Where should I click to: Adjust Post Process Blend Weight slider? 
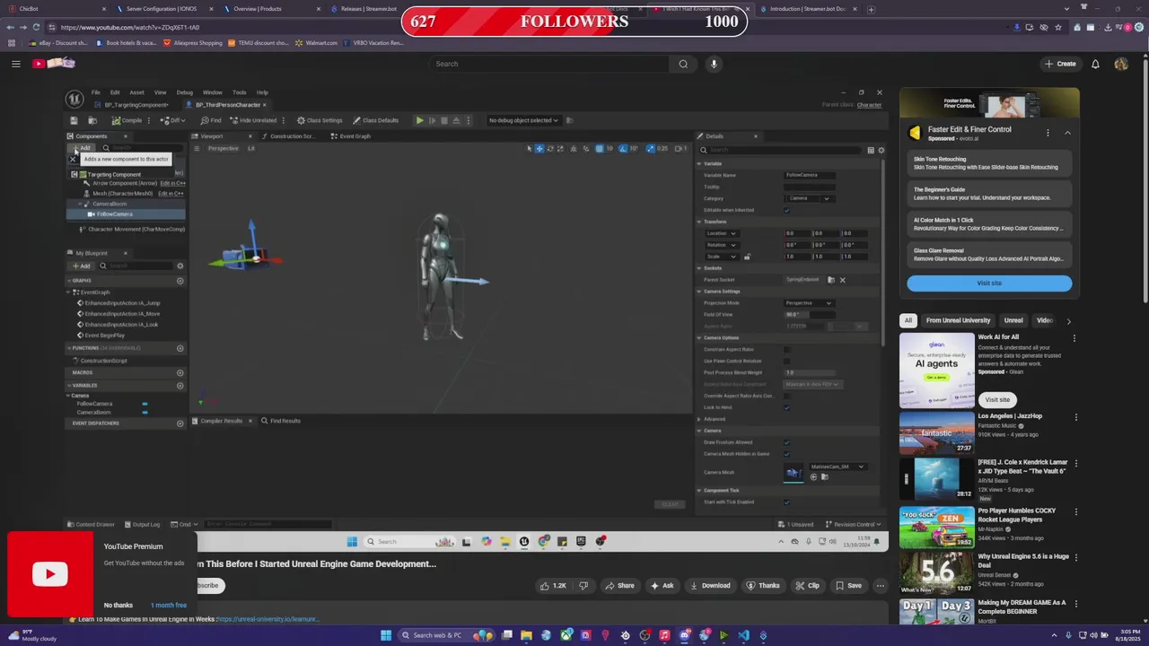(809, 372)
